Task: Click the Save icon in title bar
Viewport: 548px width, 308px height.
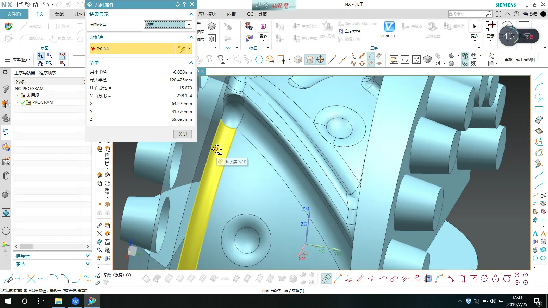Action: pos(20,4)
